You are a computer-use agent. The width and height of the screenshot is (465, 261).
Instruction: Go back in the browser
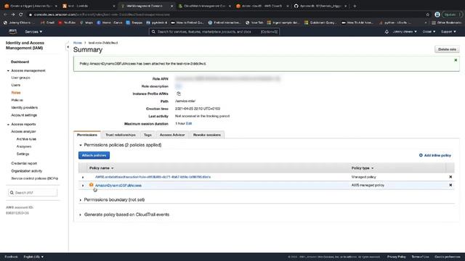tap(5, 14)
